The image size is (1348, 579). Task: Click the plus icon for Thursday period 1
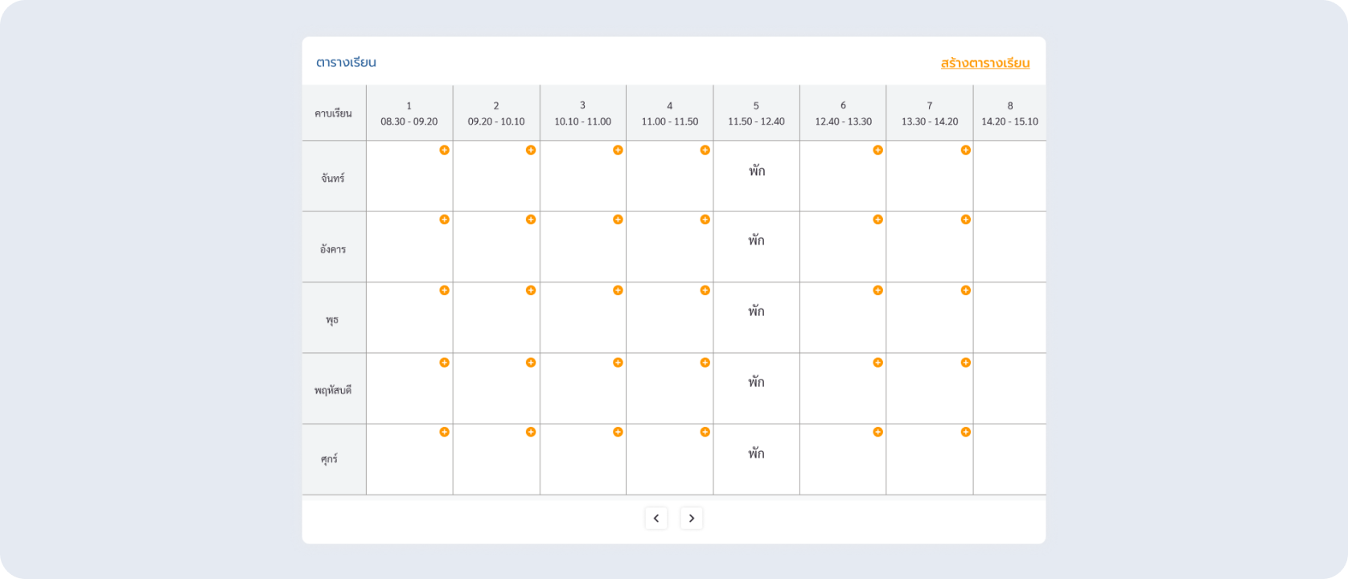[444, 363]
